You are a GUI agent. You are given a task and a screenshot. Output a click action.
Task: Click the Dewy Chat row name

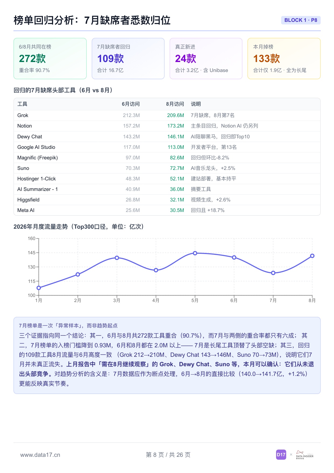[30, 137]
